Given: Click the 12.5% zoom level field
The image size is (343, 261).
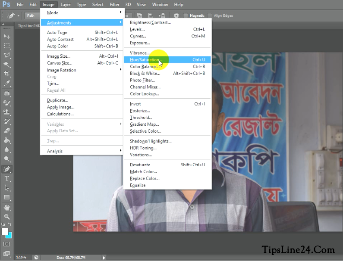Looking at the screenshot, I should (21, 257).
